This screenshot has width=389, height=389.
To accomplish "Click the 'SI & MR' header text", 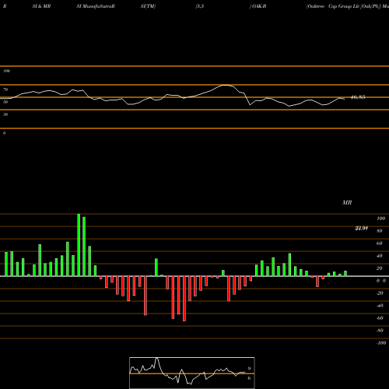I will click(x=41, y=6).
